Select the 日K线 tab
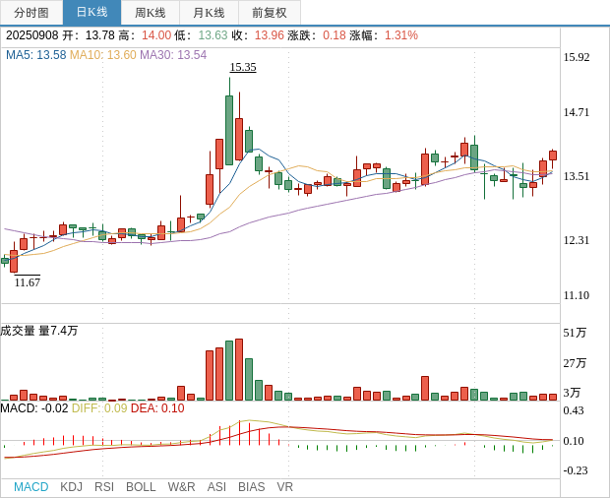Image resolution: width=610 pixels, height=498 pixels. [x=91, y=13]
